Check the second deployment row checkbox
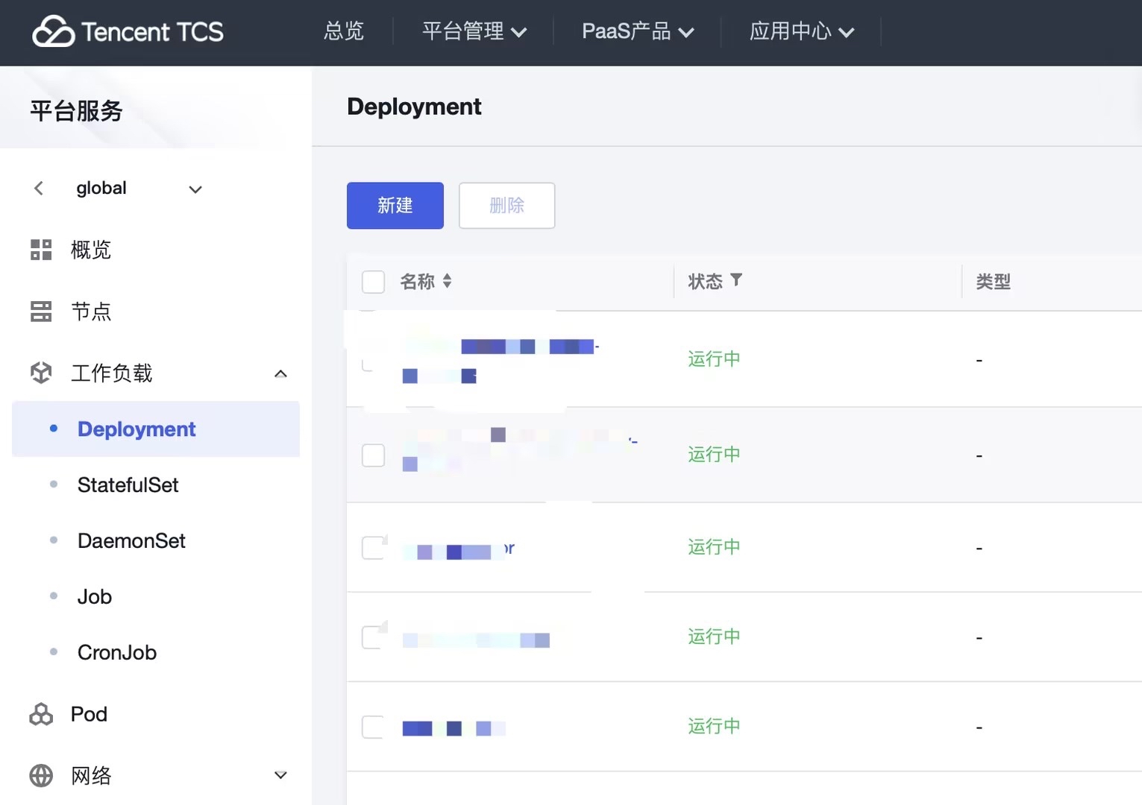 373,455
